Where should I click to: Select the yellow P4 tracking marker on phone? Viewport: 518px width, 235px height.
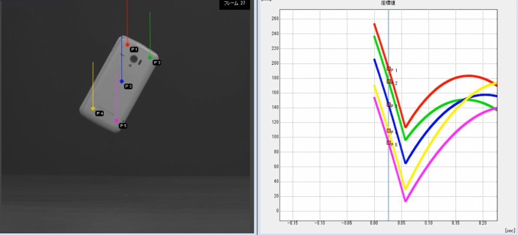93,108
